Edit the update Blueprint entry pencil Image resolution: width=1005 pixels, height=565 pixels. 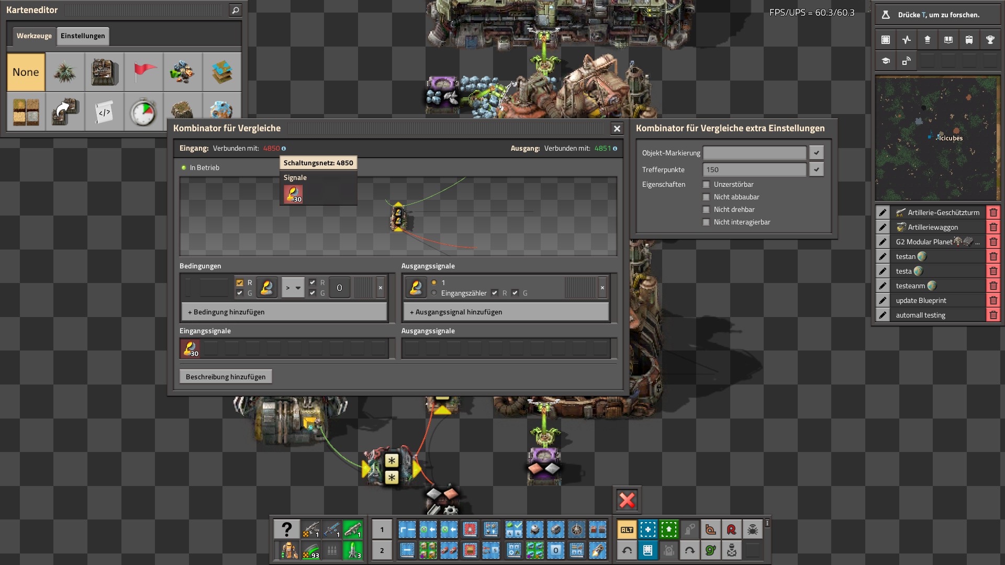[x=883, y=300]
